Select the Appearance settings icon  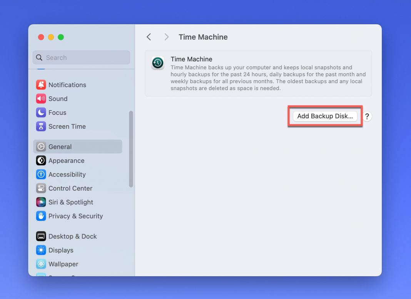point(41,161)
